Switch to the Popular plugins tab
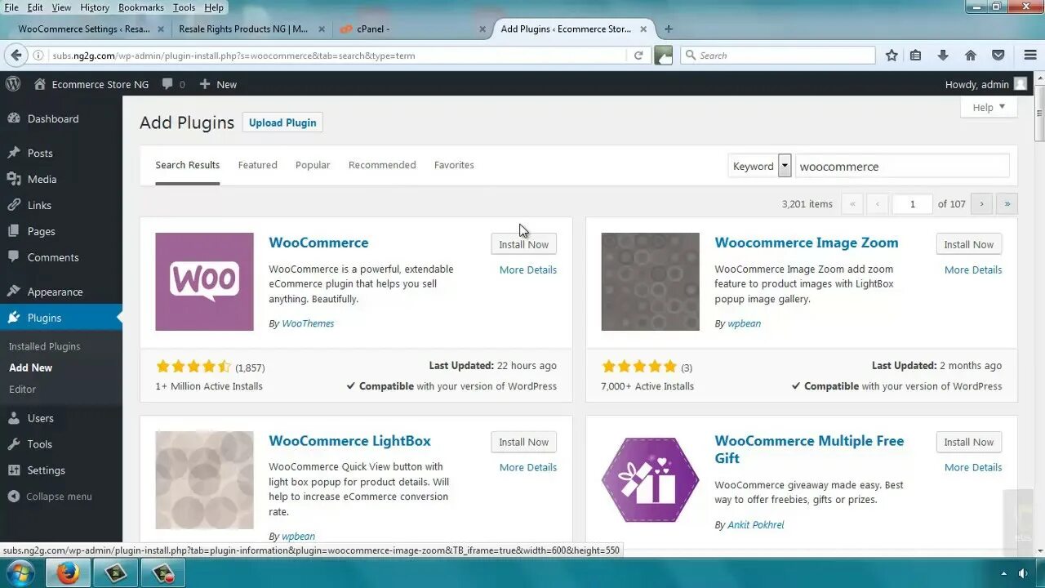This screenshot has height=588, width=1045. pyautogui.click(x=313, y=165)
